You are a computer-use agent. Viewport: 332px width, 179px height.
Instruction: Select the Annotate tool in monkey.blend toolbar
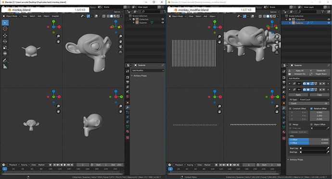tap(5, 60)
